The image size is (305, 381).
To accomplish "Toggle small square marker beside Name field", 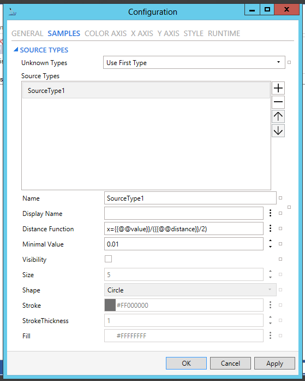I will [280, 198].
